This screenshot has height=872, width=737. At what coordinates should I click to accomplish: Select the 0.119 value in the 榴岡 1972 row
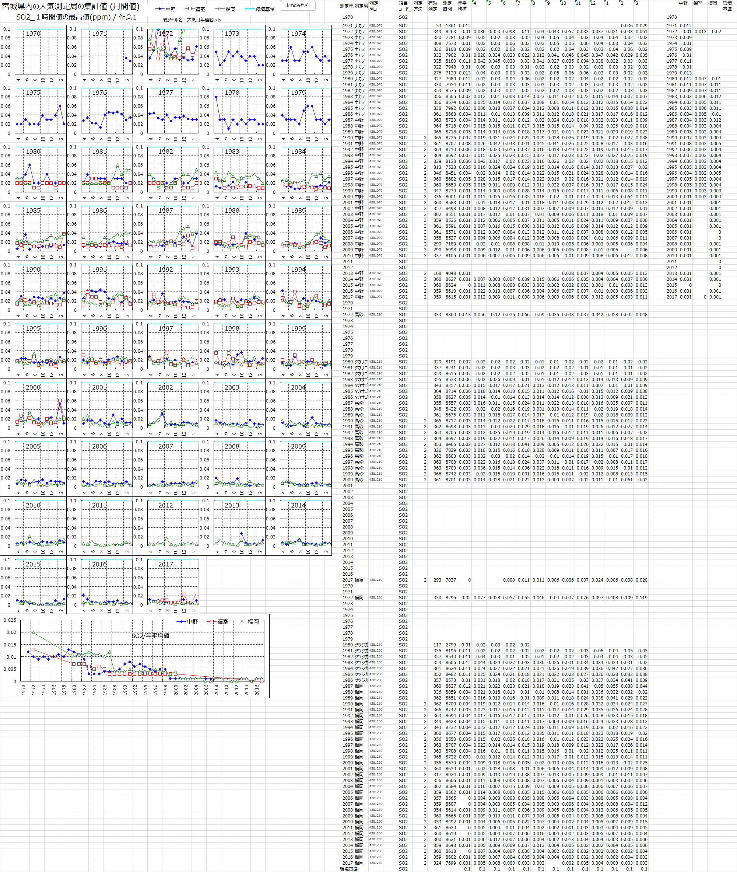pos(642,597)
